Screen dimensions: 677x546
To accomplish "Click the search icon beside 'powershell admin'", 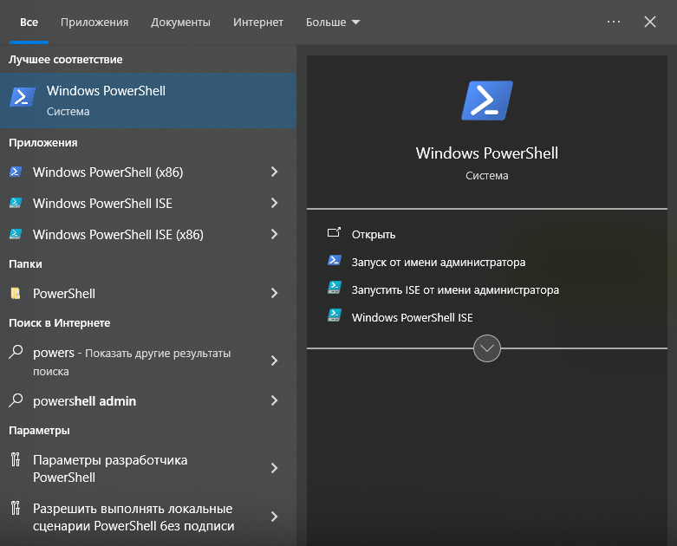I will click(16, 400).
